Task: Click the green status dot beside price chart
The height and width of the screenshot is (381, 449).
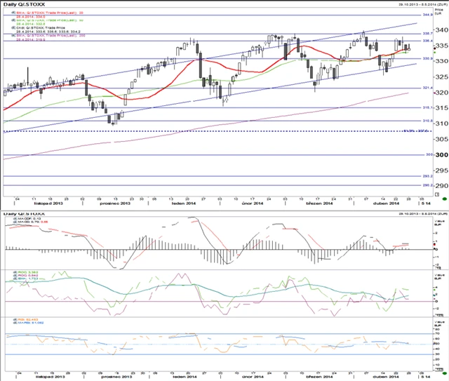Action: pyautogui.click(x=444, y=199)
